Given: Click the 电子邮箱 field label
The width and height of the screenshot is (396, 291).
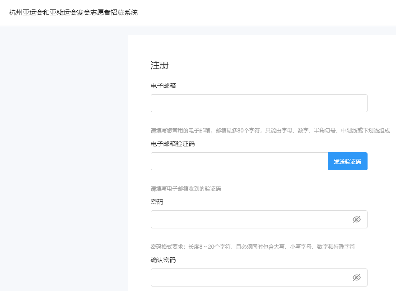Looking at the screenshot, I should click(163, 86).
